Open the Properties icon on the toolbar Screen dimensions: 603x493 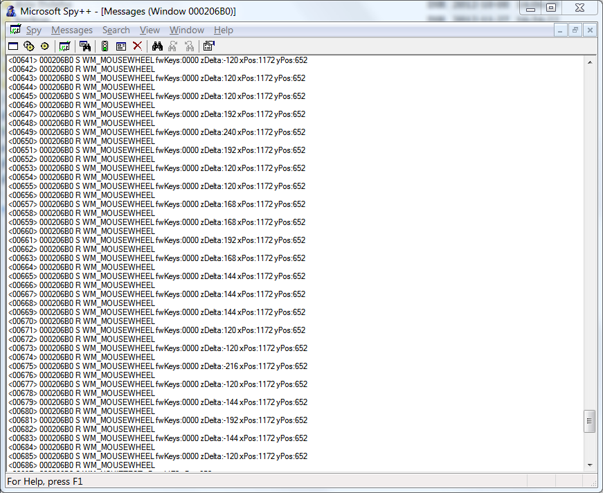pos(209,46)
